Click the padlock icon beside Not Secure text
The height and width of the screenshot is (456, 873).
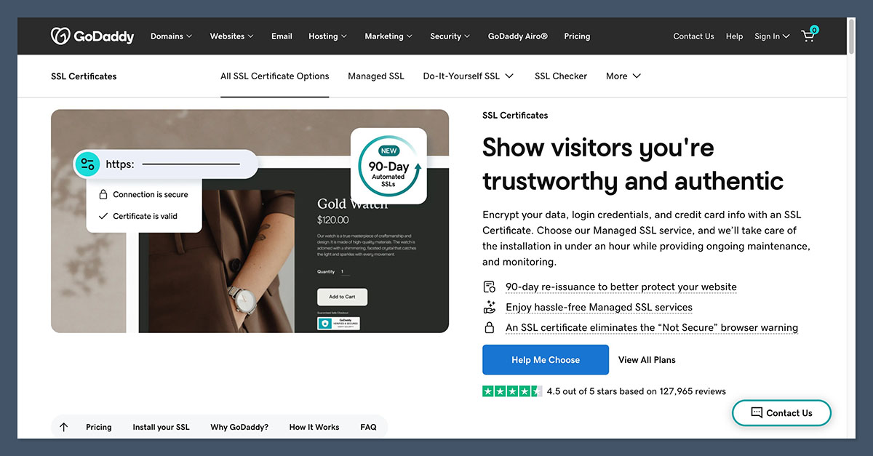[490, 327]
